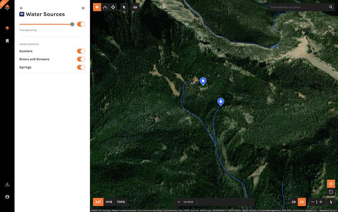Viewport: 338px width, 212px height.
Task: Select the waypoint marker tool
Action: click(97, 7)
